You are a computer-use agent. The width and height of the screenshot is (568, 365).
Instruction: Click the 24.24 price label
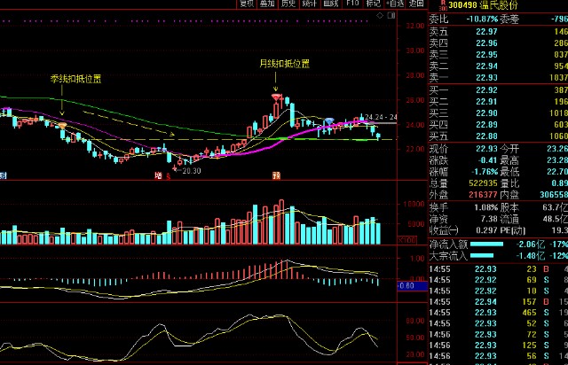pos(374,117)
